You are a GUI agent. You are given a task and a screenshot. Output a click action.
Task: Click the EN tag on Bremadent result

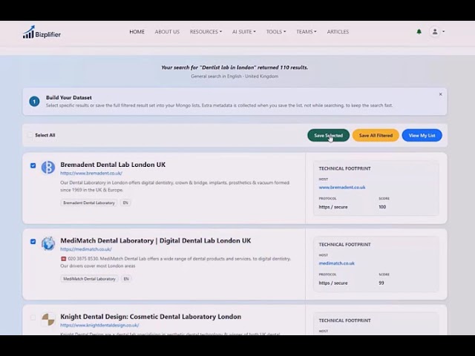point(125,202)
